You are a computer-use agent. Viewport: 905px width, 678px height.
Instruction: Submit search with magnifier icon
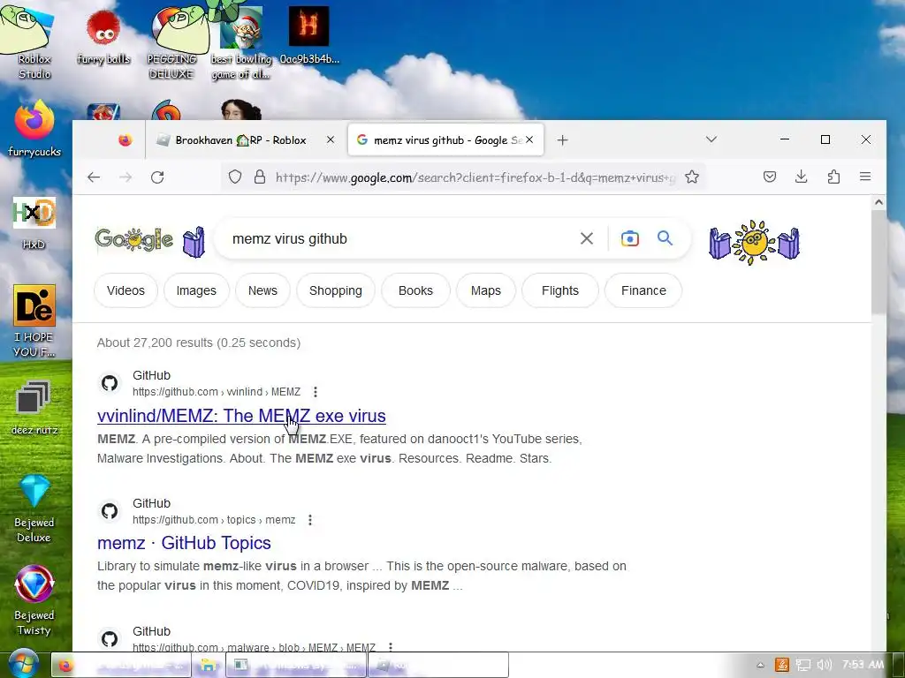click(x=665, y=238)
